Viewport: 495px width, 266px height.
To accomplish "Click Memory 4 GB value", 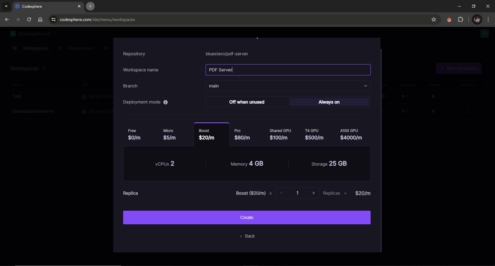I will (247, 163).
